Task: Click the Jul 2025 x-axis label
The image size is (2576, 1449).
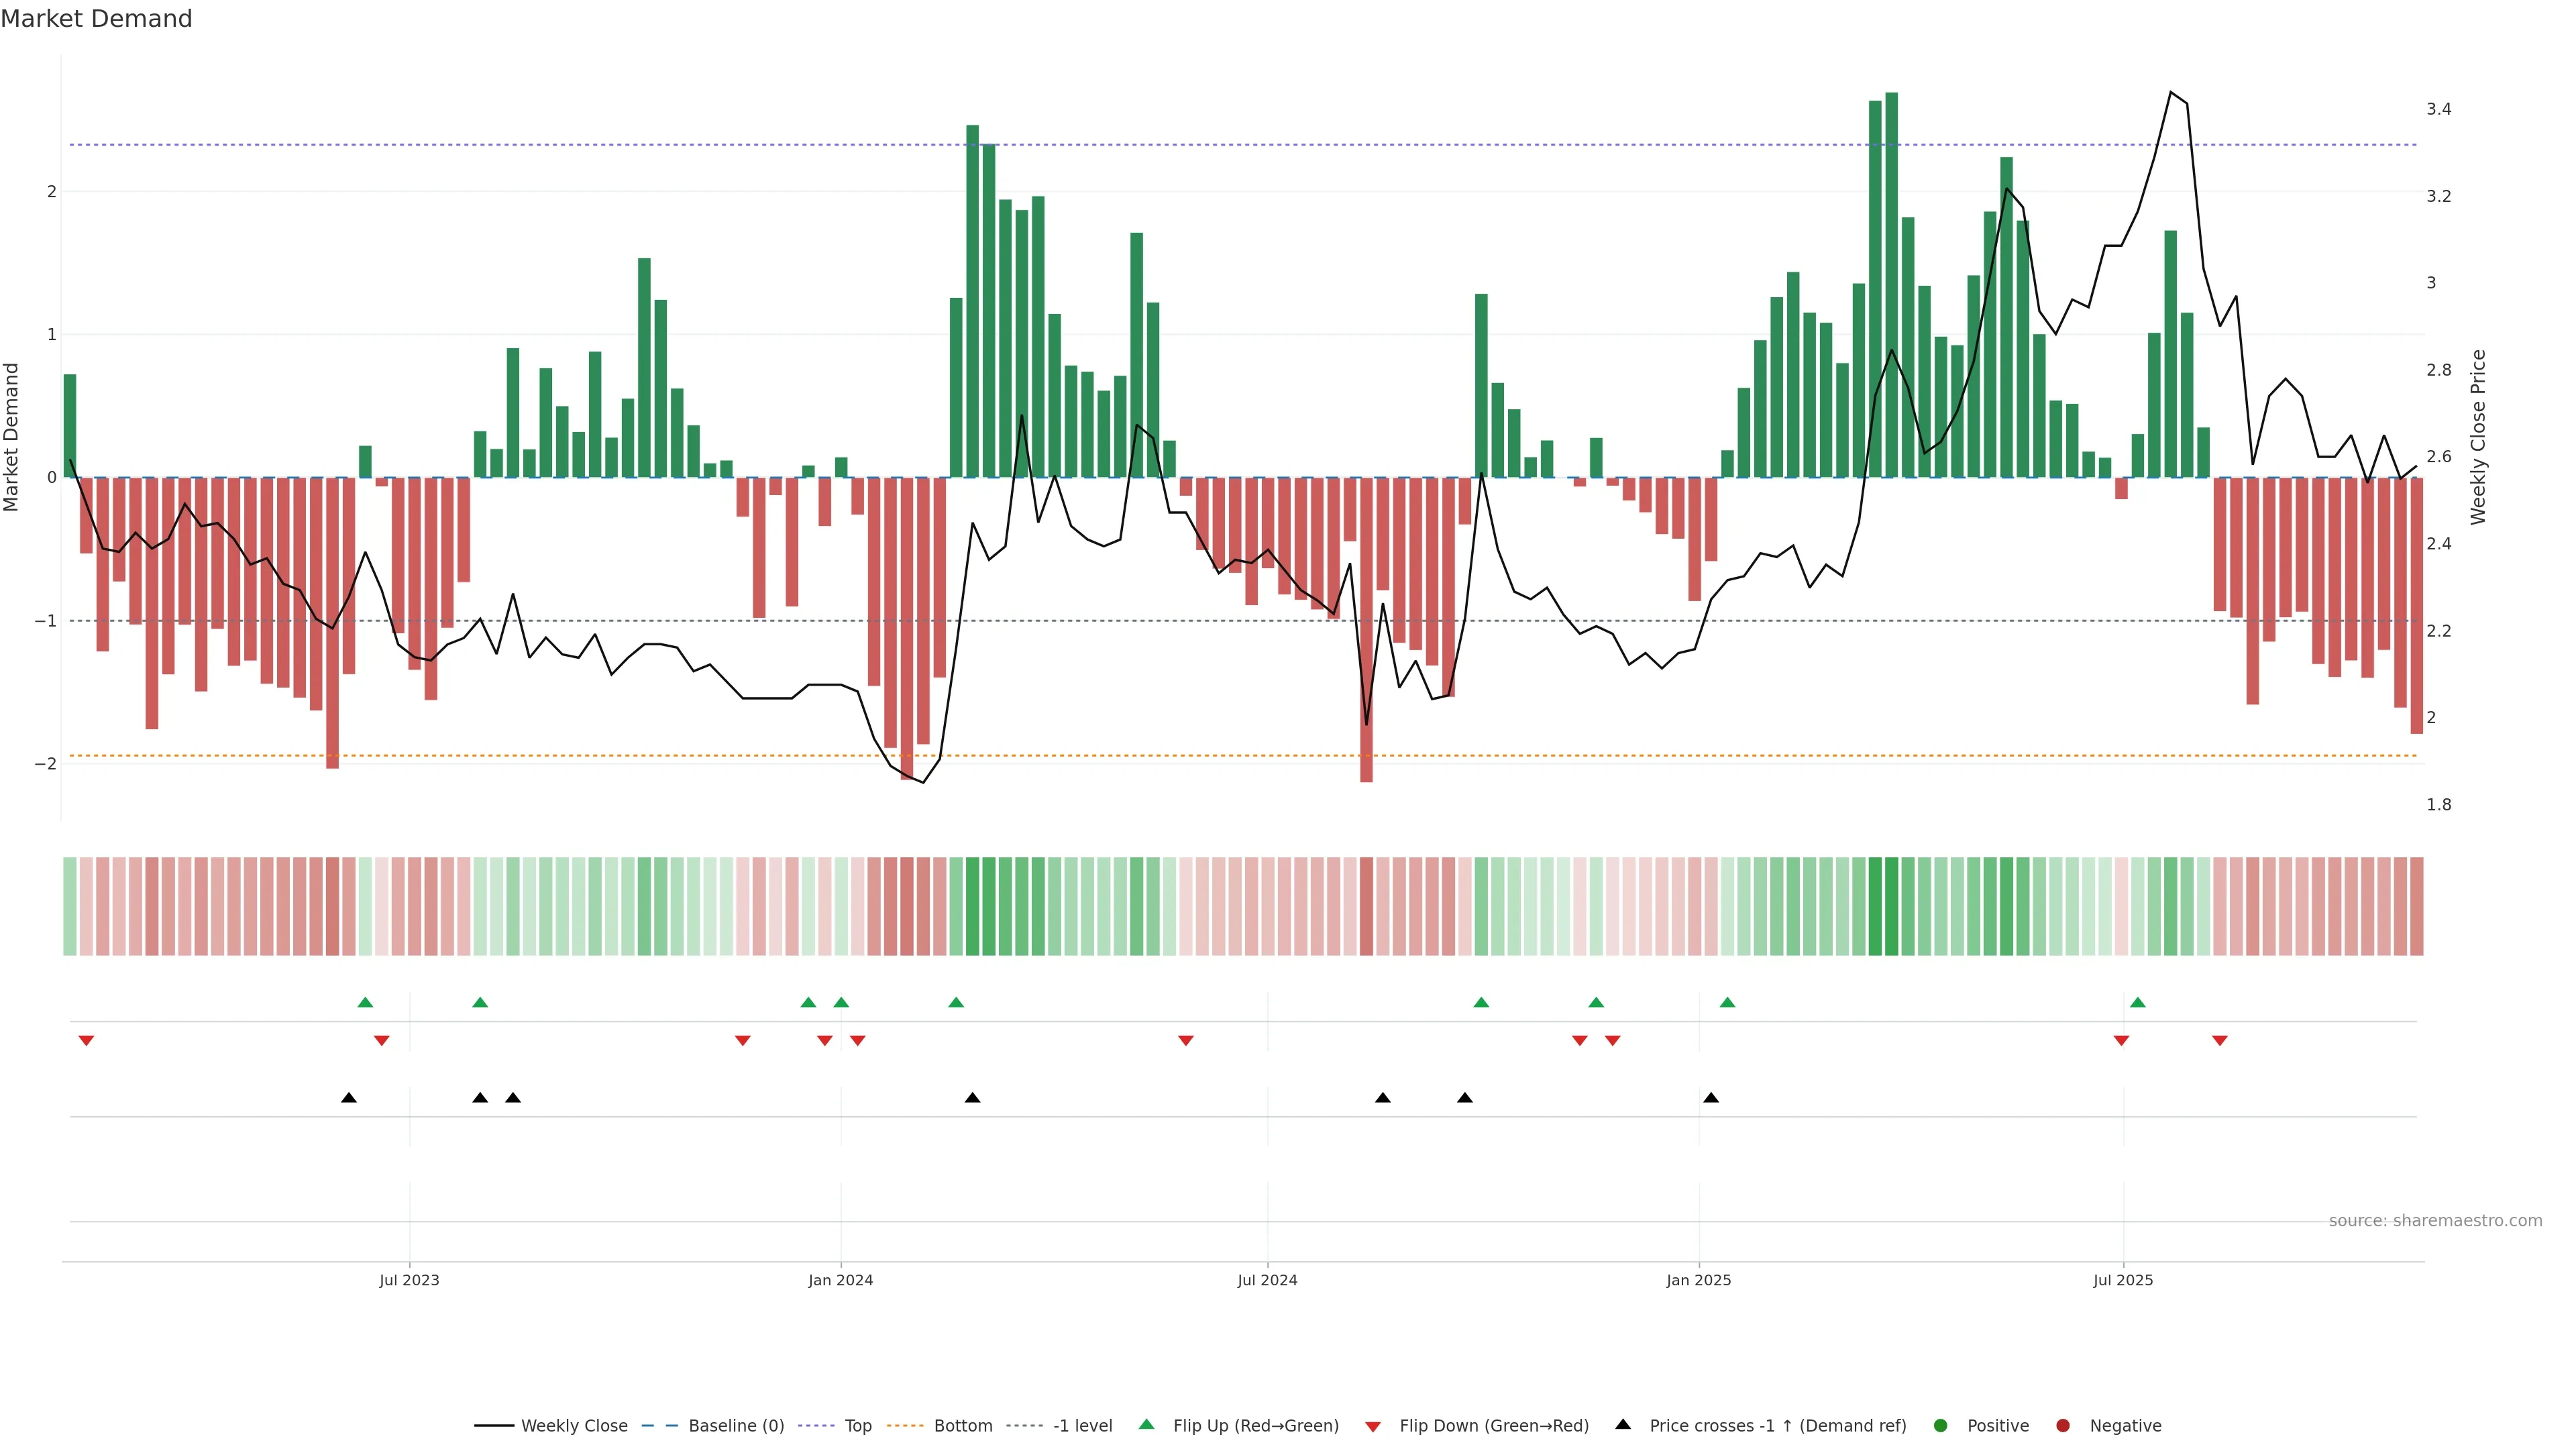Action: 2122,1280
